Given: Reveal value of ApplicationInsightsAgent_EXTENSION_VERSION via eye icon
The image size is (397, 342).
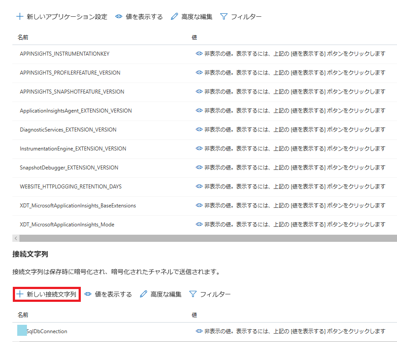Looking at the screenshot, I should pos(199,110).
